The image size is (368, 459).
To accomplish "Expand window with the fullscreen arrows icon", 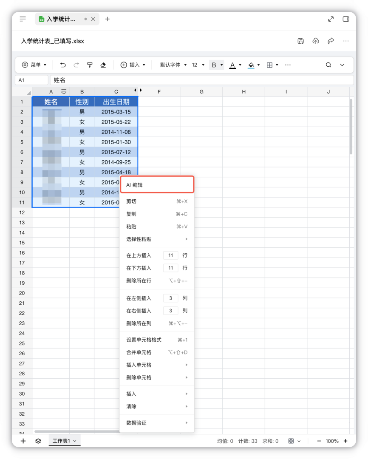I will (x=331, y=19).
